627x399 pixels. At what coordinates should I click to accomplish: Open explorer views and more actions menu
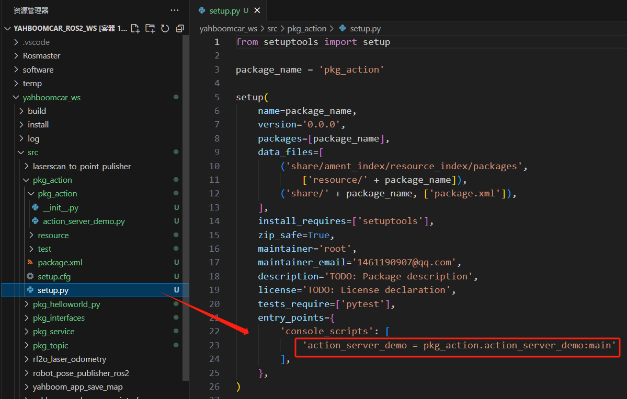tap(175, 10)
